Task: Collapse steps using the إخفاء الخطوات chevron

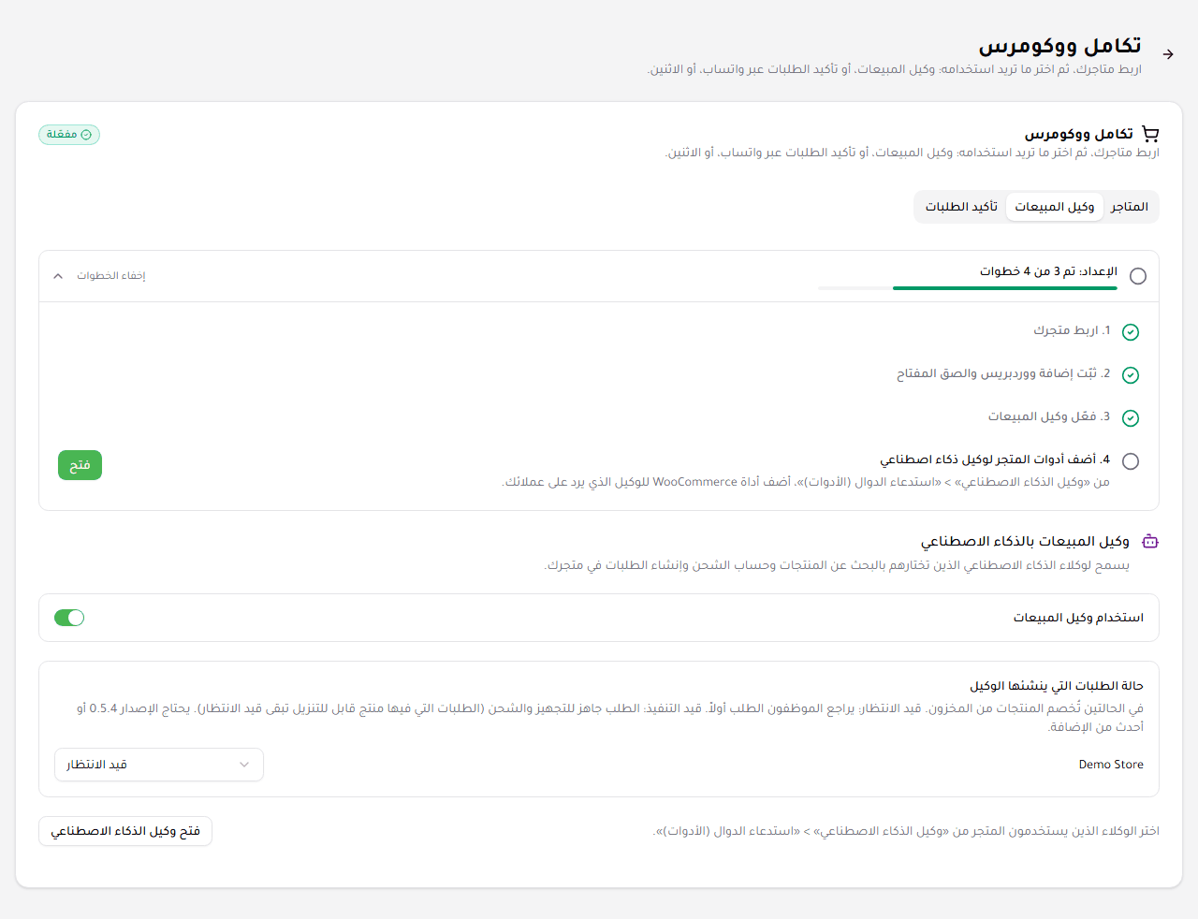Action: (58, 276)
